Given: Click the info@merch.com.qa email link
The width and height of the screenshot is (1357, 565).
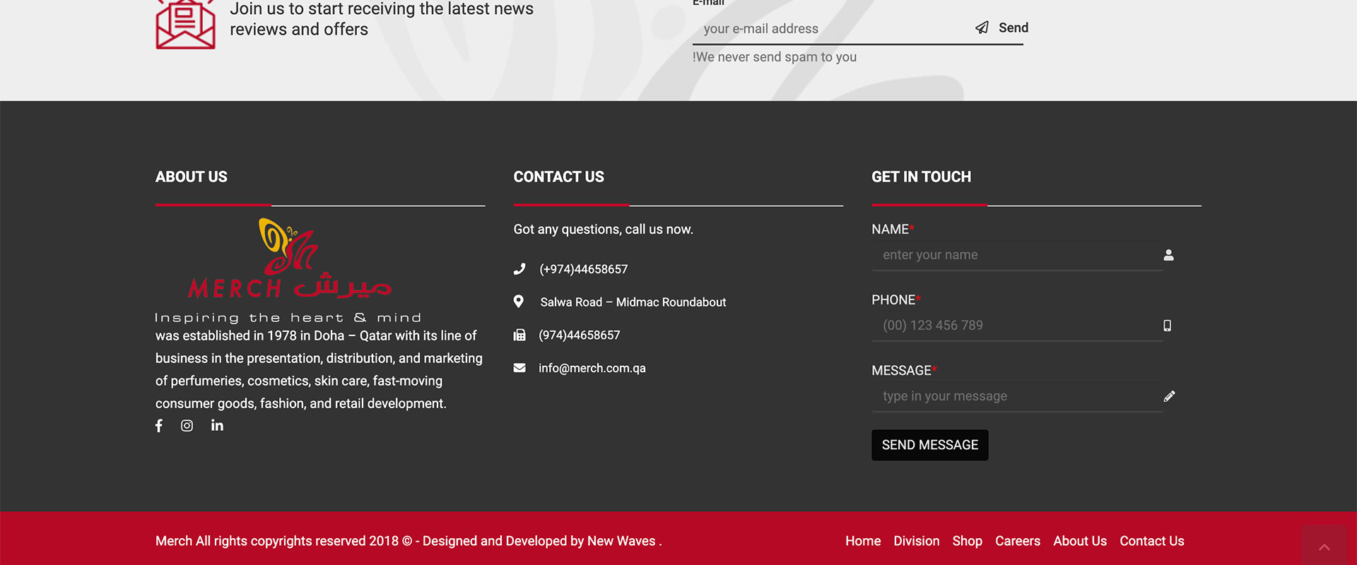Looking at the screenshot, I should pyautogui.click(x=592, y=368).
